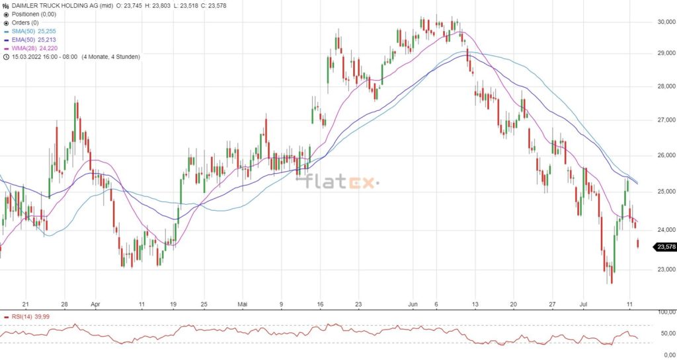Viewport: 677px width, 360px height.
Task: Click the light-blue SMA(50) color dash
Action: coord(6,31)
